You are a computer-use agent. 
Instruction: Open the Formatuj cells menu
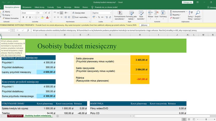(163, 15)
